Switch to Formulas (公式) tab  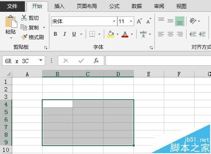114,6
